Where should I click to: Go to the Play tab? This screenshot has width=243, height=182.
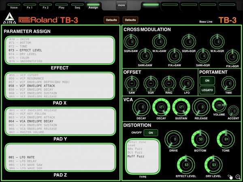(62, 6)
